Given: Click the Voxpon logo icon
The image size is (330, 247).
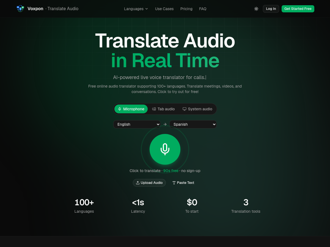Looking at the screenshot, I should tap(20, 9).
